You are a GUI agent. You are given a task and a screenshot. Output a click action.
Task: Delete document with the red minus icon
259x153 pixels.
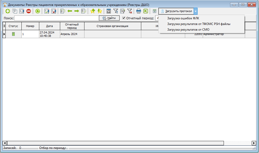point(29,11)
